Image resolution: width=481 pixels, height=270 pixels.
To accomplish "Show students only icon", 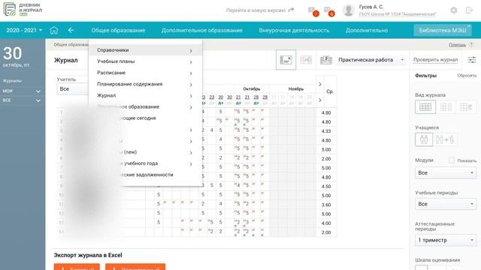I will (424, 139).
